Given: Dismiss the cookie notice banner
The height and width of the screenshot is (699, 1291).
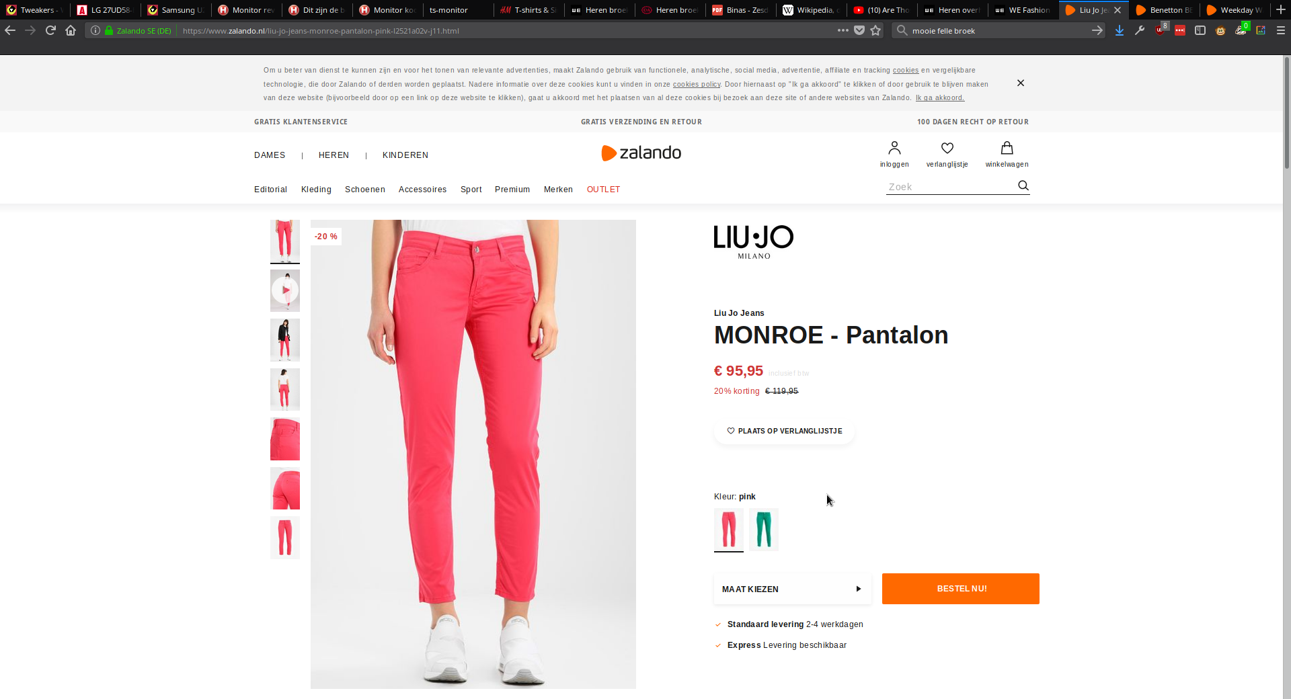Looking at the screenshot, I should 1020,83.
